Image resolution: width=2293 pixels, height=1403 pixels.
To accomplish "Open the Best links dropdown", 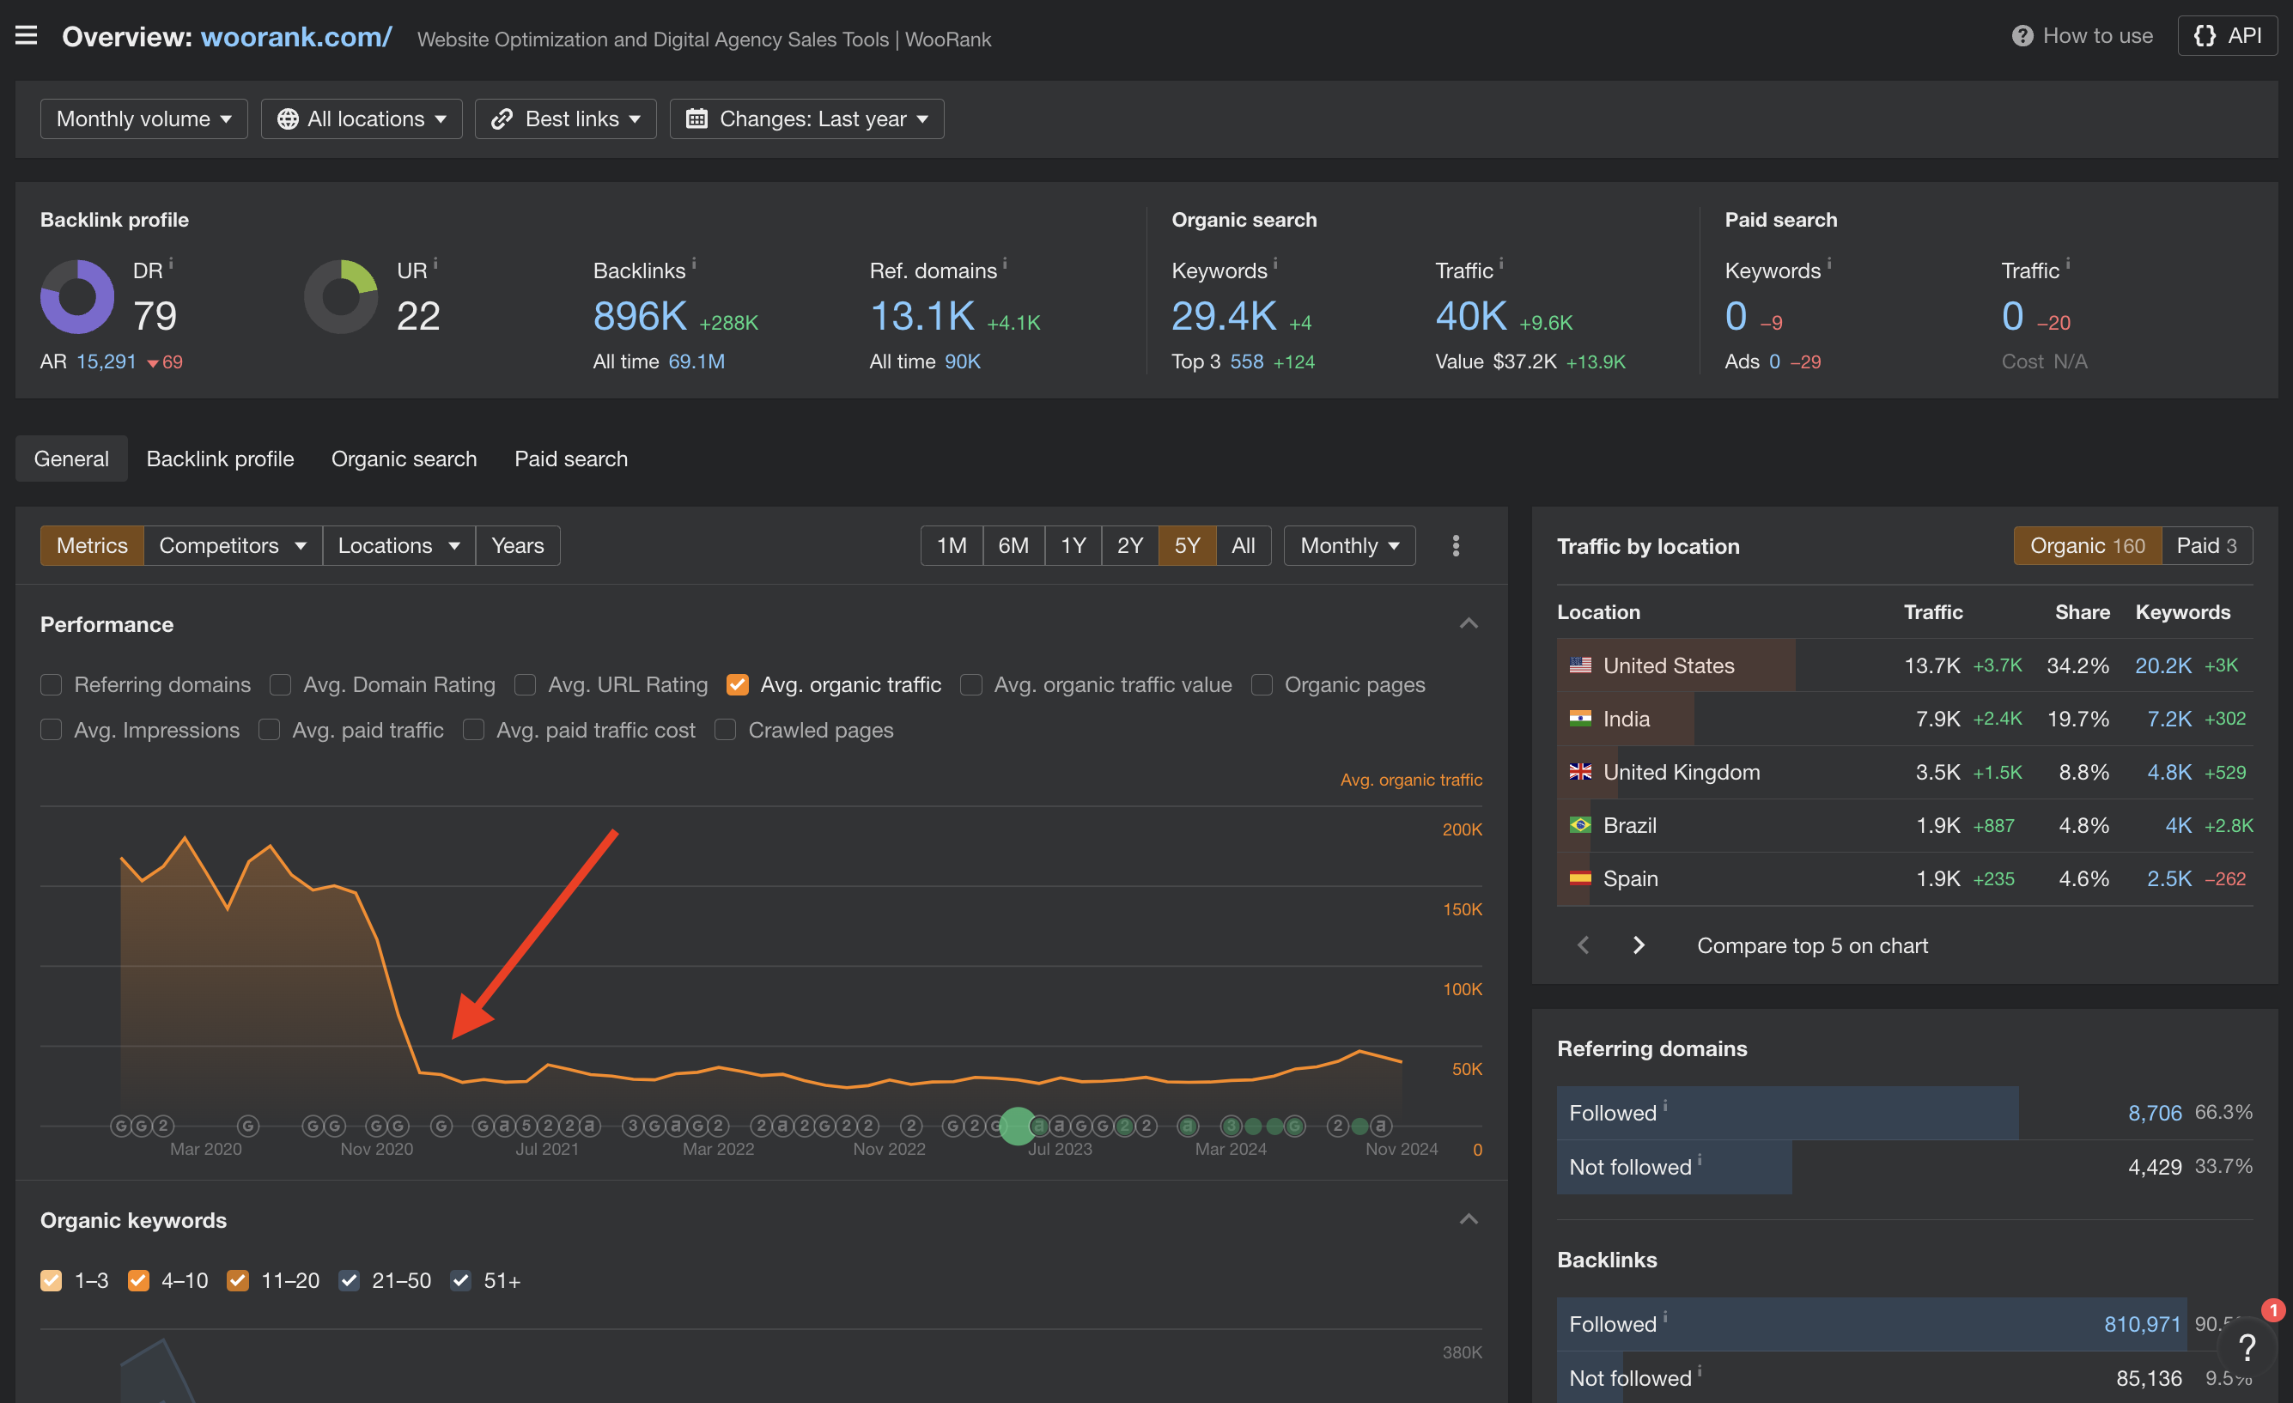I will [565, 119].
